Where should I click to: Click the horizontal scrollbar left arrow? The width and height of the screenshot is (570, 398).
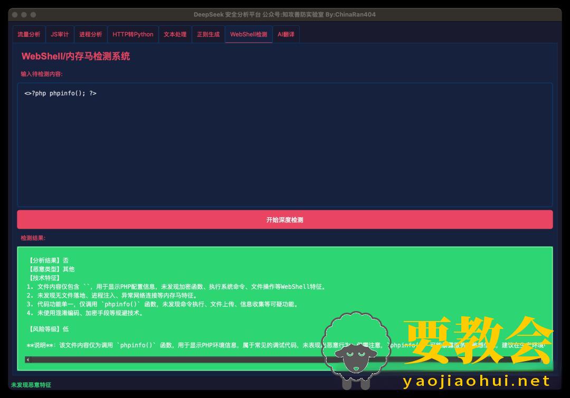point(28,360)
